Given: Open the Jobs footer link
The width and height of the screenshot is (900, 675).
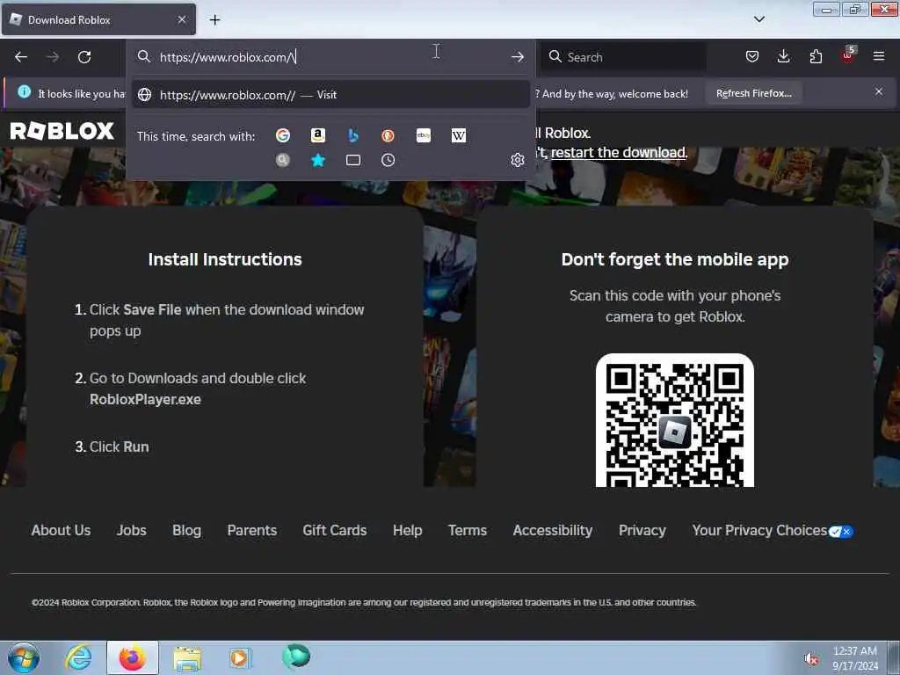Looking at the screenshot, I should tap(132, 530).
